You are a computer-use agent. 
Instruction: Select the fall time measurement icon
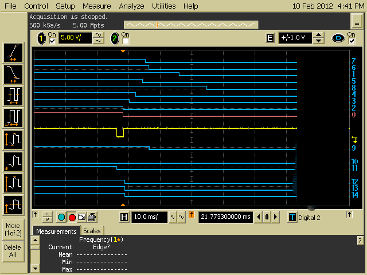13,74
